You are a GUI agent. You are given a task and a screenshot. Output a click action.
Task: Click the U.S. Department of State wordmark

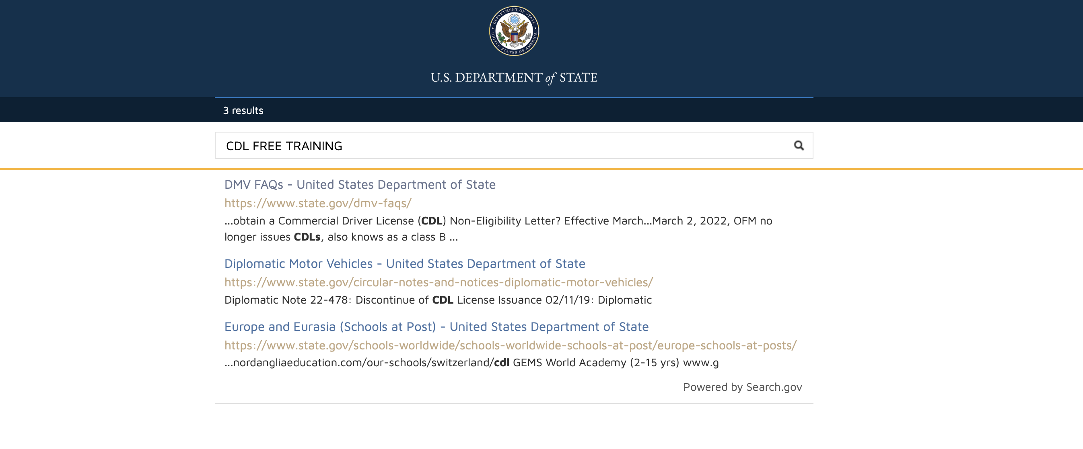[x=514, y=78]
